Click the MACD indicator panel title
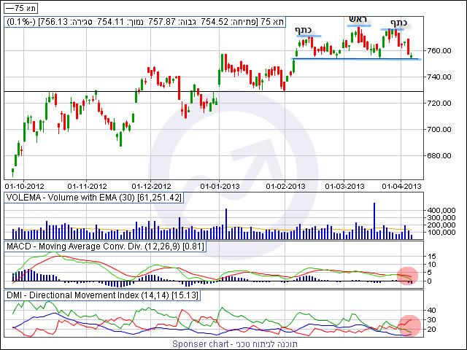 [x=105, y=246]
